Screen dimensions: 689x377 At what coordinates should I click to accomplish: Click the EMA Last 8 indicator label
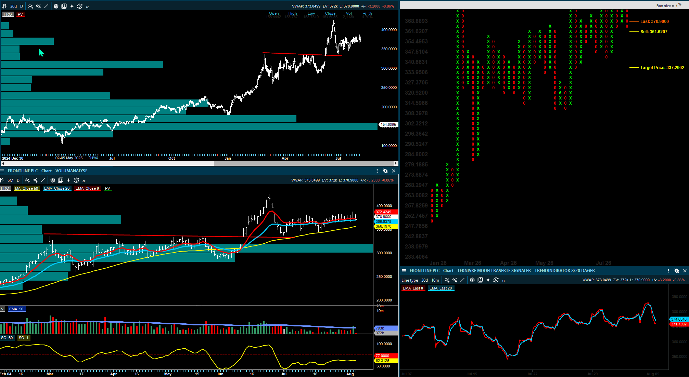coord(413,288)
